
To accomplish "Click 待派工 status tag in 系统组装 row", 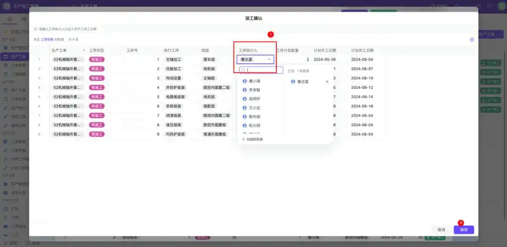I will click(x=97, y=106).
